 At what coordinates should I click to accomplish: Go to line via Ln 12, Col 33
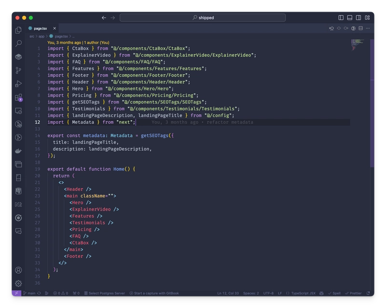[228, 293]
